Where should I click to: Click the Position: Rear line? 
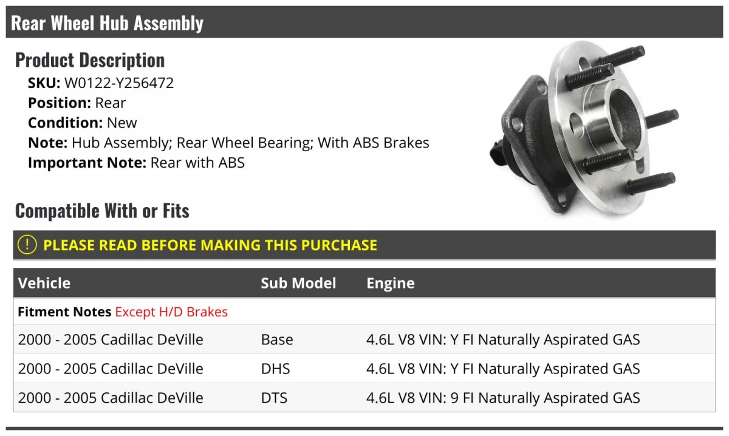pyautogui.click(x=77, y=103)
